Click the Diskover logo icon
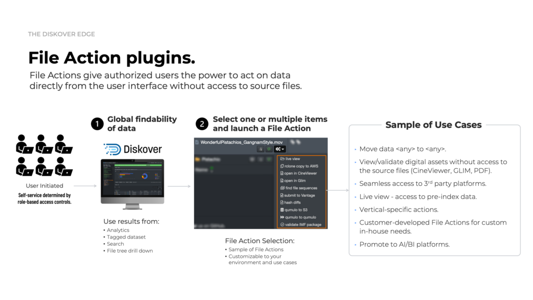Image resolution: width=533 pixels, height=300 pixels. [112, 149]
